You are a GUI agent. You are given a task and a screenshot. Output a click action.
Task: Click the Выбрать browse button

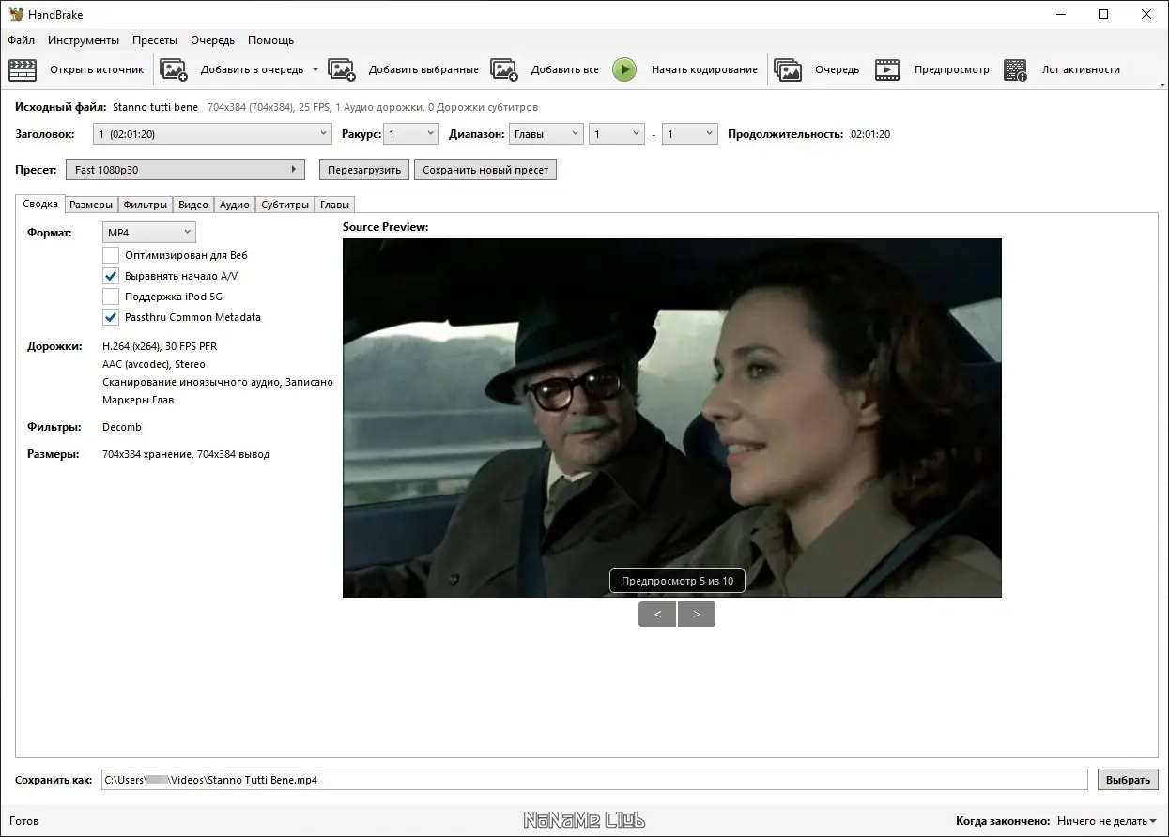[1128, 780]
